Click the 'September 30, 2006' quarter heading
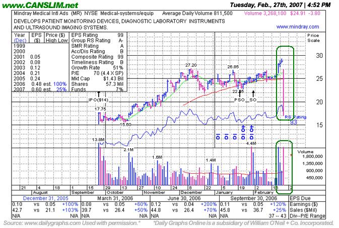 (253, 198)
